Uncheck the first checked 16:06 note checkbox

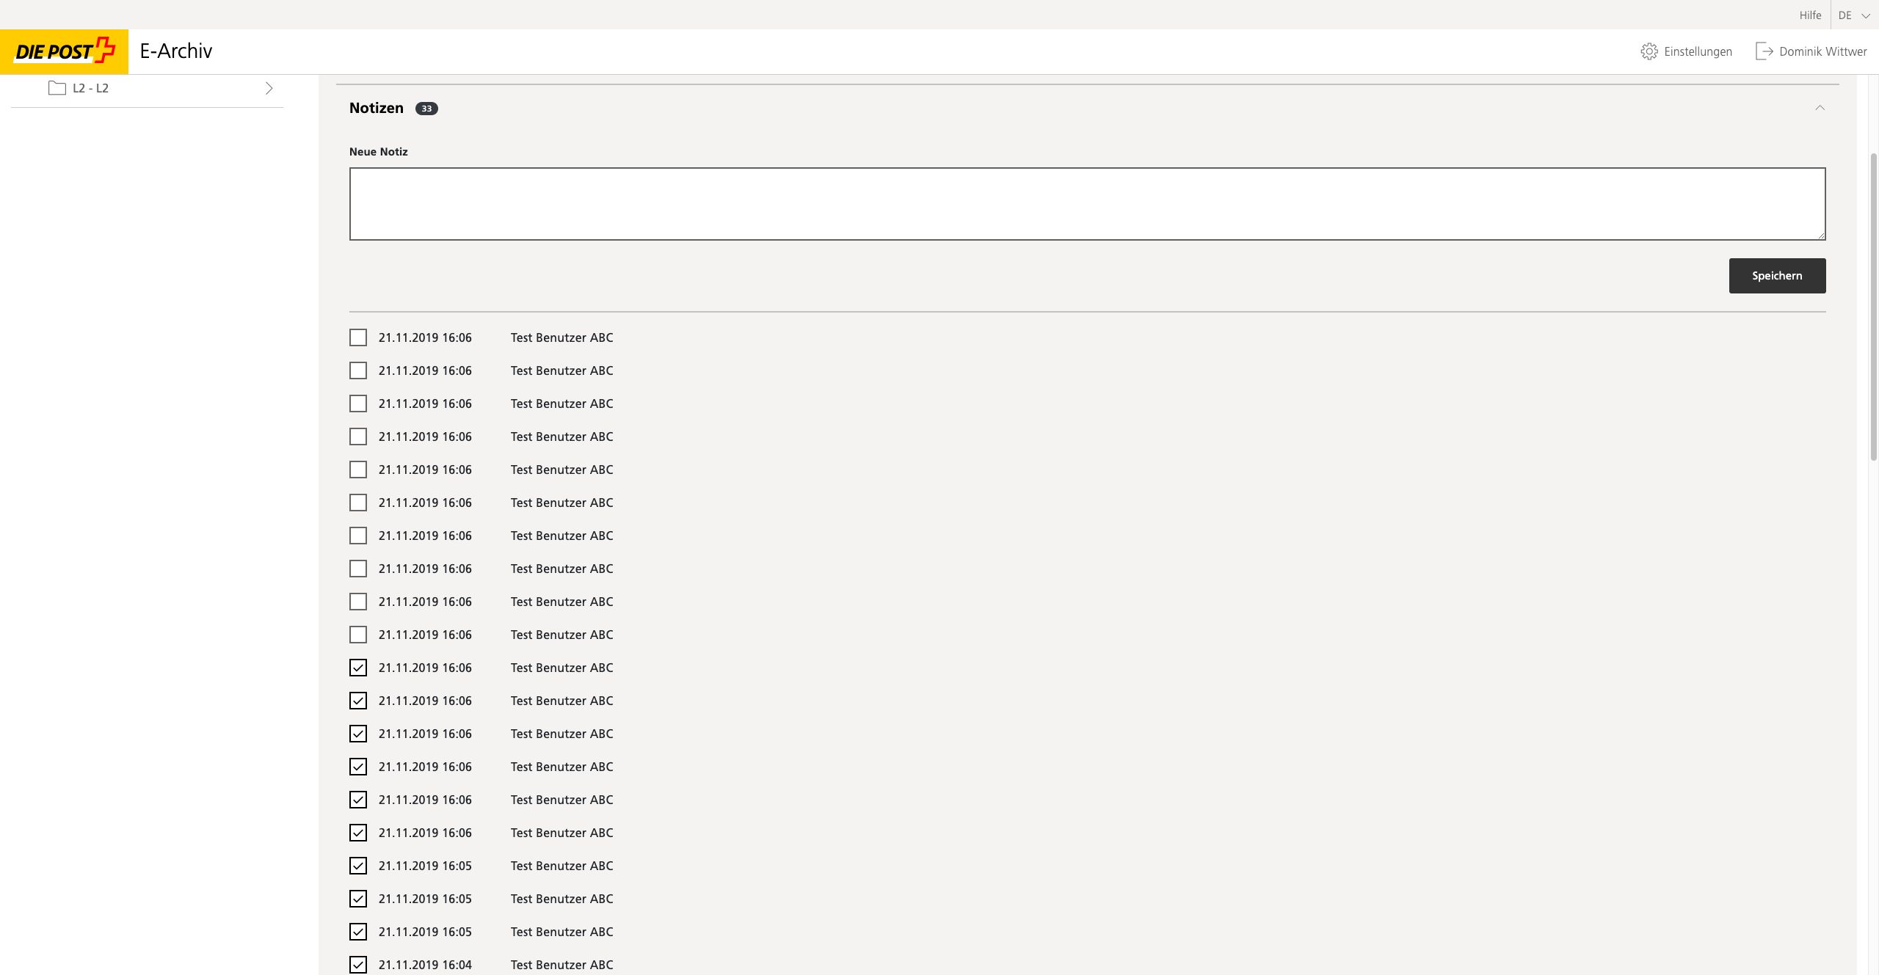click(358, 668)
